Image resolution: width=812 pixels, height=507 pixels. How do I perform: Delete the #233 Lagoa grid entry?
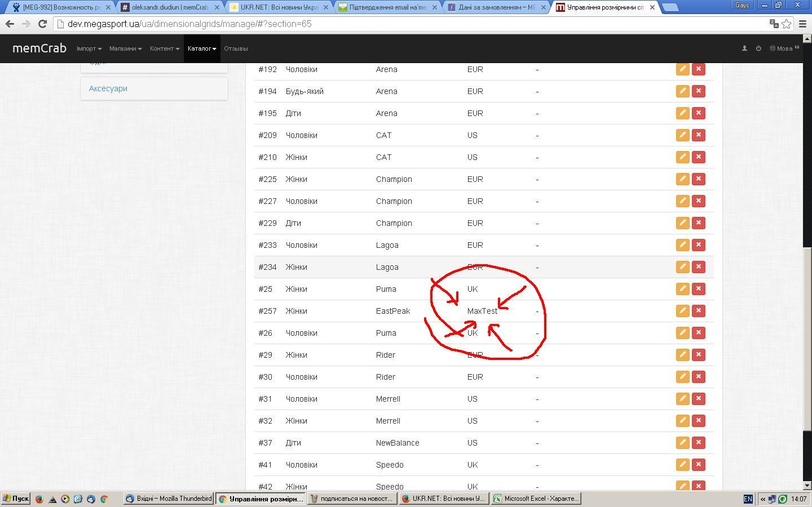coord(699,245)
